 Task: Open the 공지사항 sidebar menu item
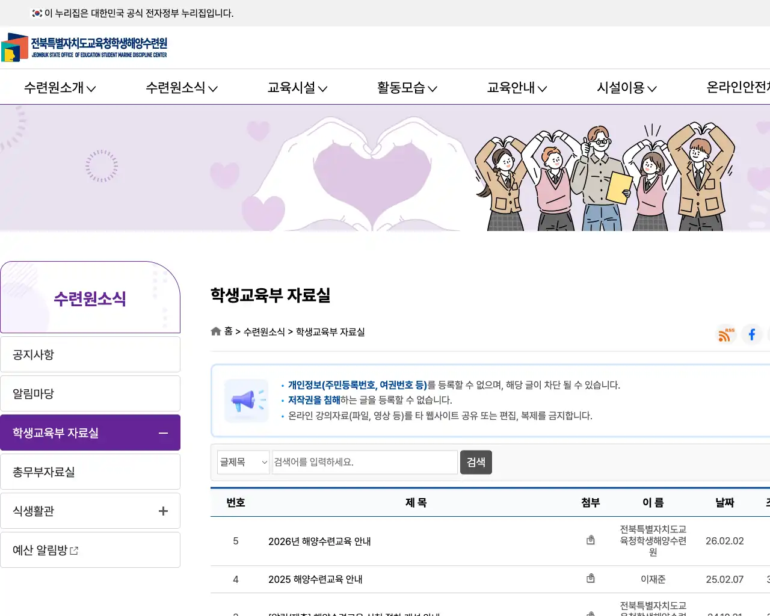(90, 354)
